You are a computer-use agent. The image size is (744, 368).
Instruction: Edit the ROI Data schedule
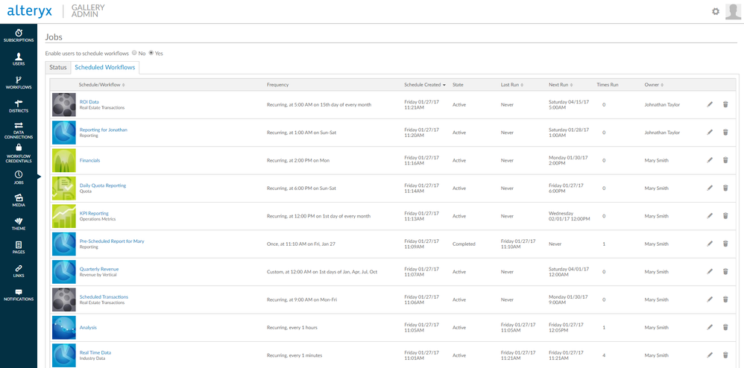pyautogui.click(x=710, y=104)
